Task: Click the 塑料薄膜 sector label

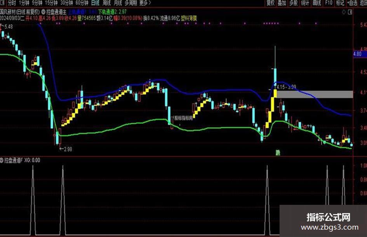Action: tap(189, 18)
